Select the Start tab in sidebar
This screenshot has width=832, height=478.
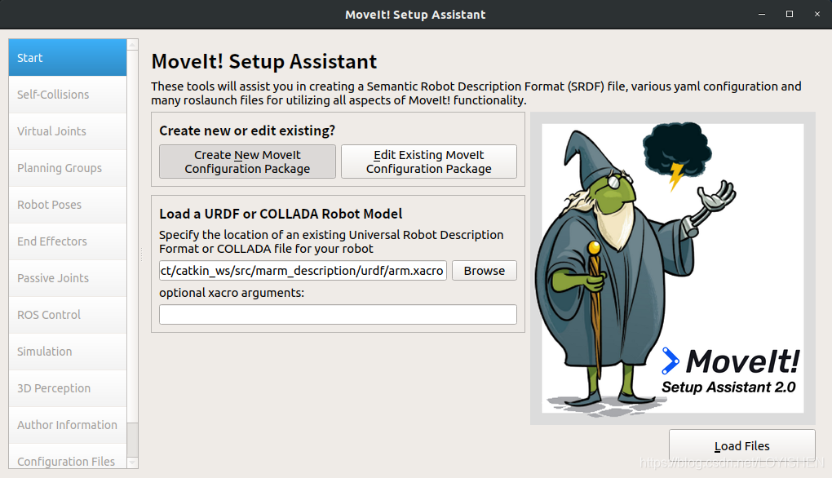68,58
